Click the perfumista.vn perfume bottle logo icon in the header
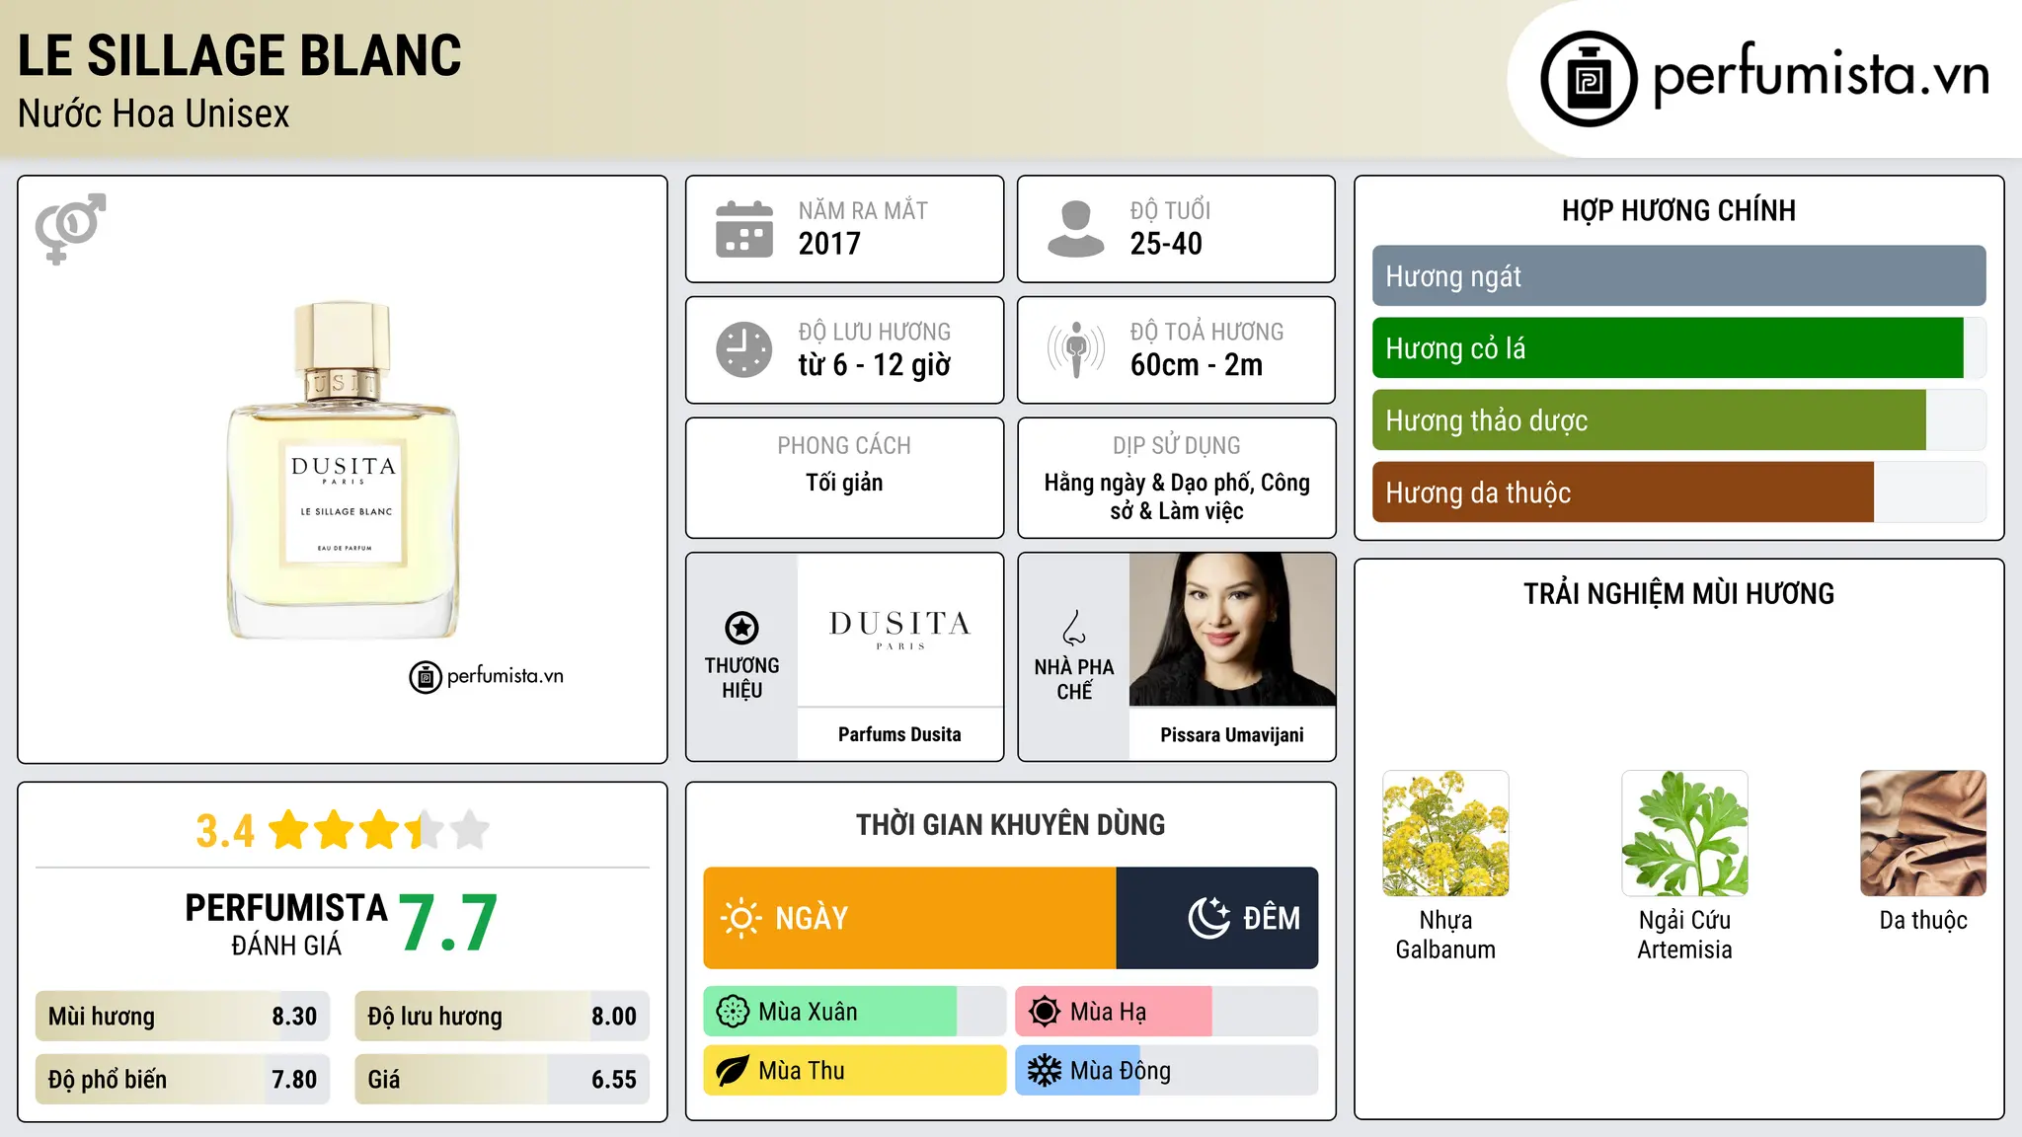This screenshot has width=2022, height=1137. click(x=1589, y=79)
